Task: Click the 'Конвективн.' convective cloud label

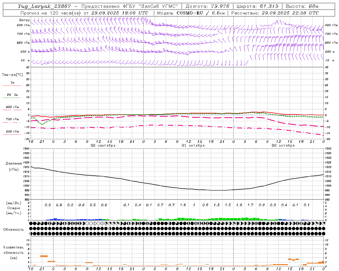Action: pos(14,247)
